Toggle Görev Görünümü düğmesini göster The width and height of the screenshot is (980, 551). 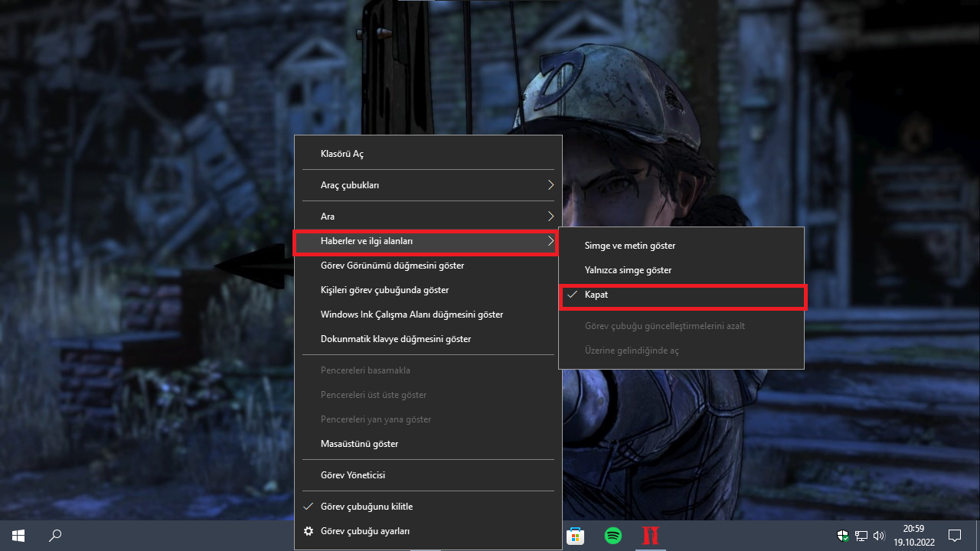[428, 266]
